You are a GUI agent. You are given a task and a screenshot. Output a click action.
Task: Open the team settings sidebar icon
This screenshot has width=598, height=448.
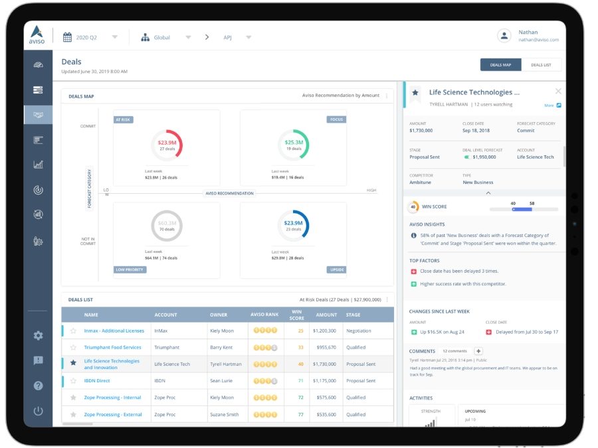tap(38, 241)
